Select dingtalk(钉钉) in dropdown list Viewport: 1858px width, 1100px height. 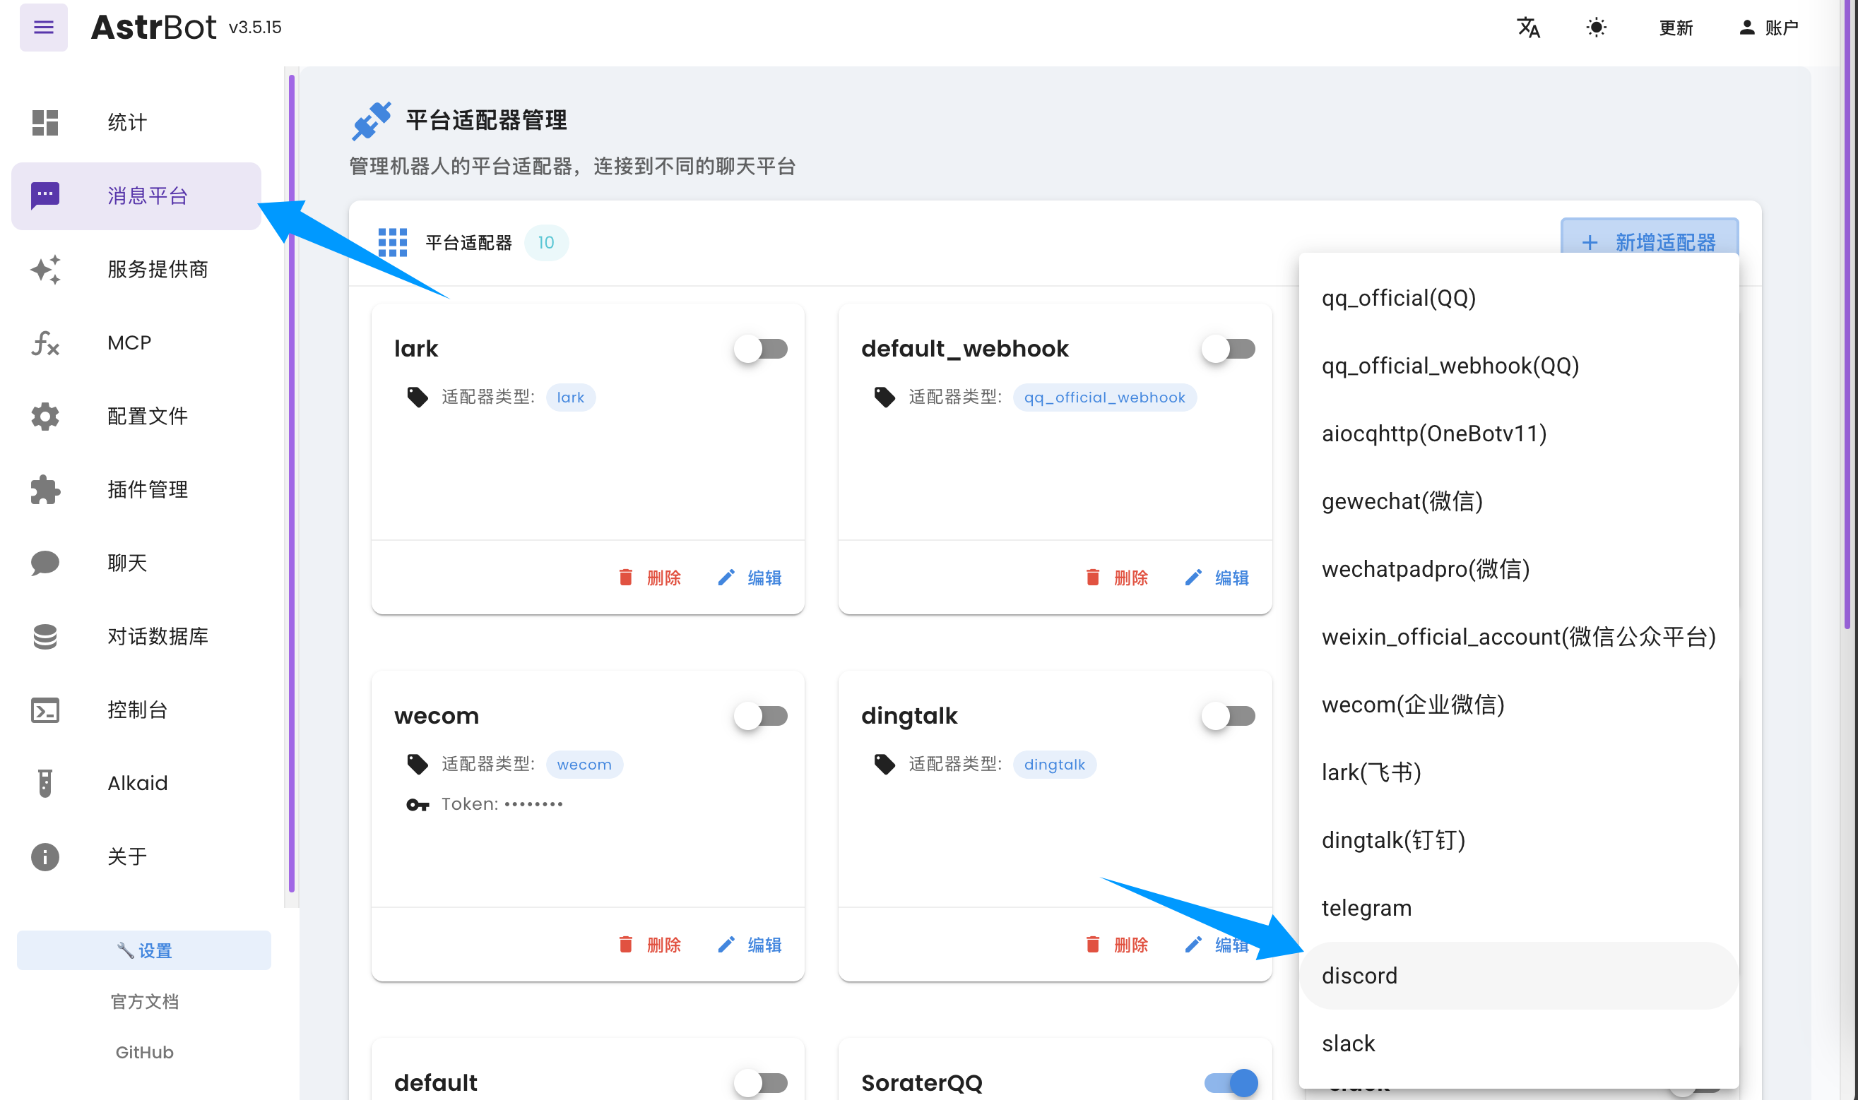[x=1518, y=839]
